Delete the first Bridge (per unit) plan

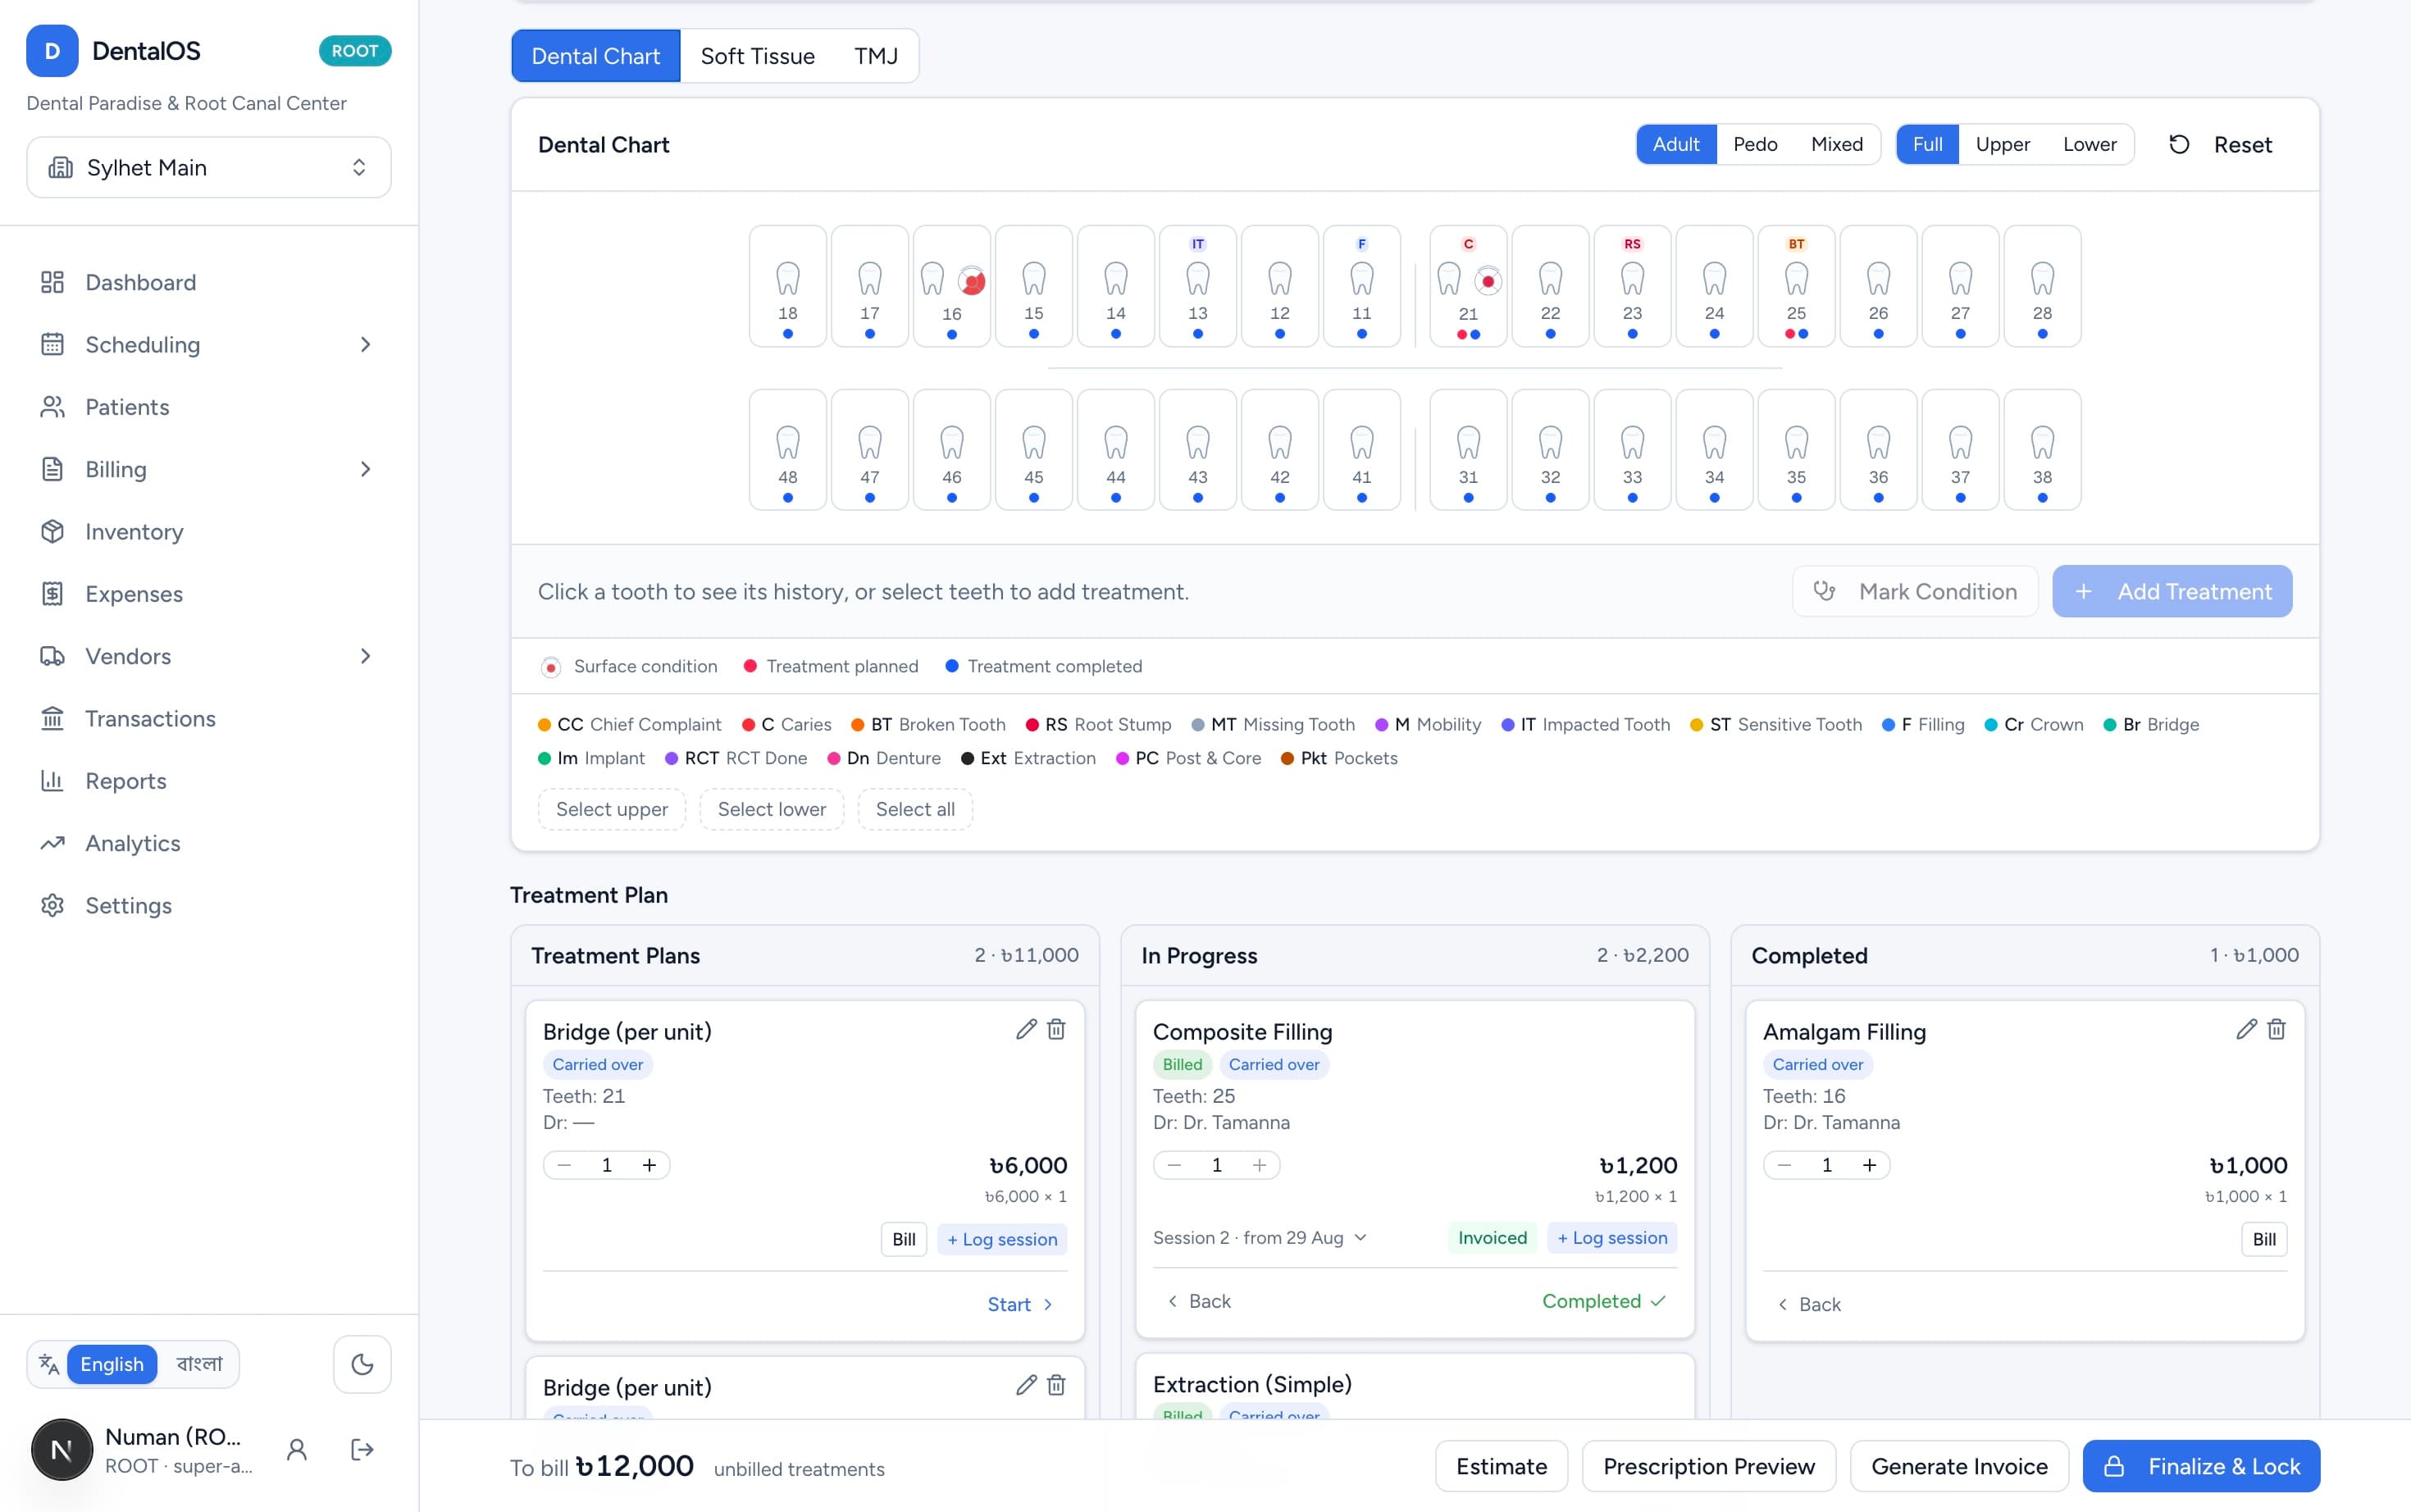coord(1056,1029)
